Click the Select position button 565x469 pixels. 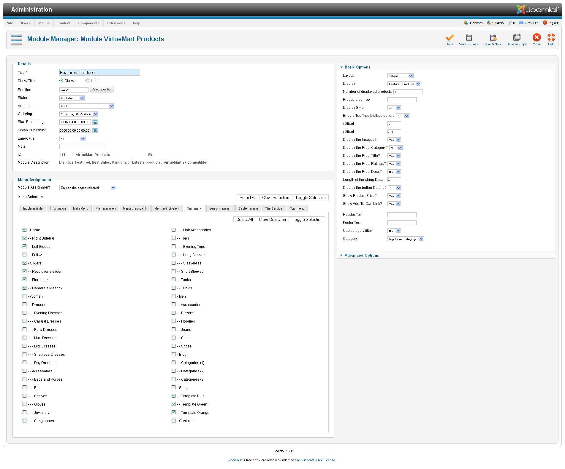102,89
